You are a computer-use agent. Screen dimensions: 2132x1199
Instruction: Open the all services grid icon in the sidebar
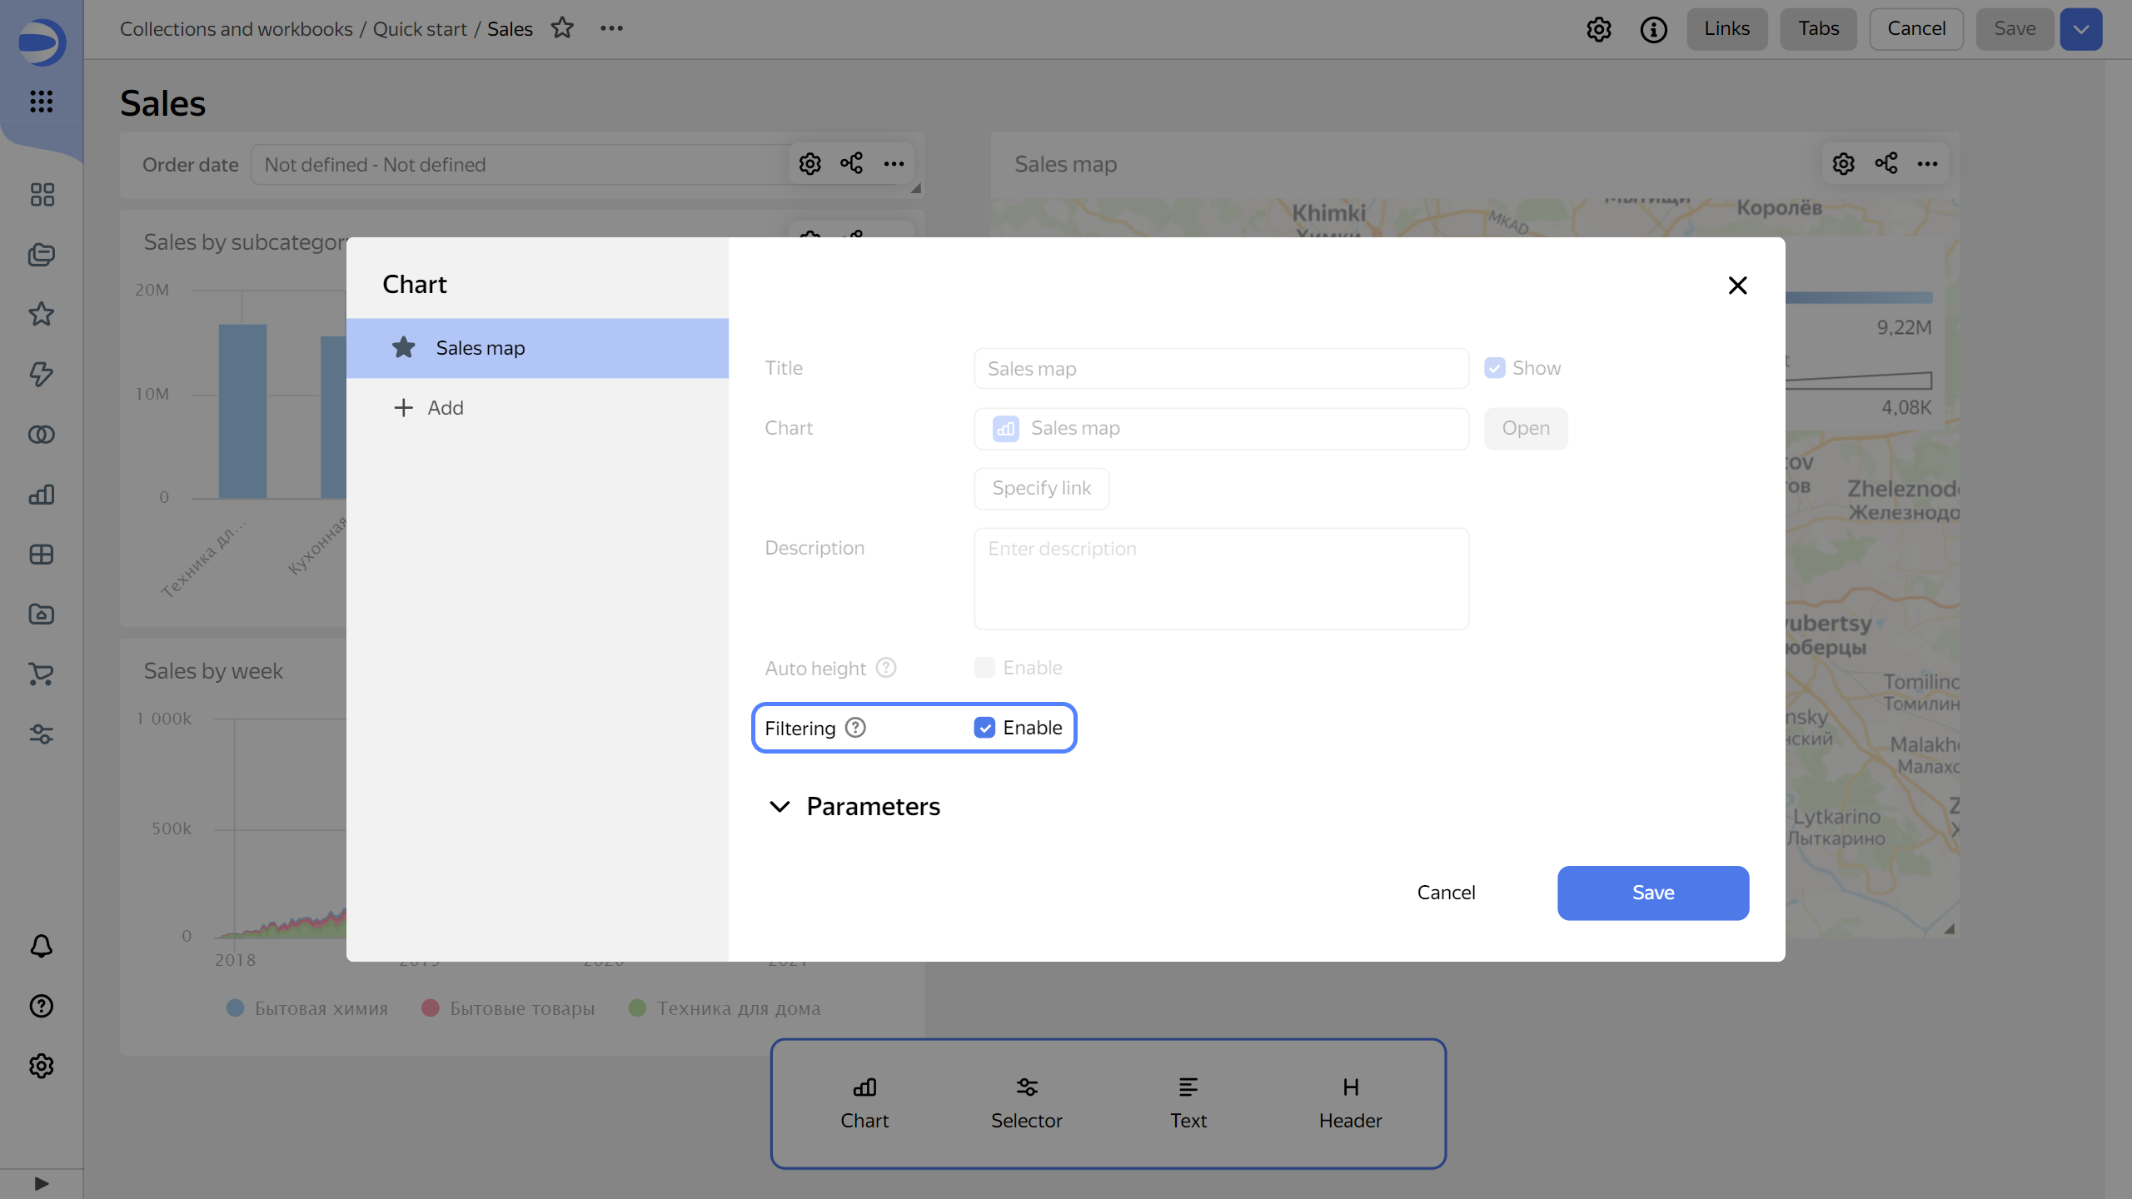42,102
